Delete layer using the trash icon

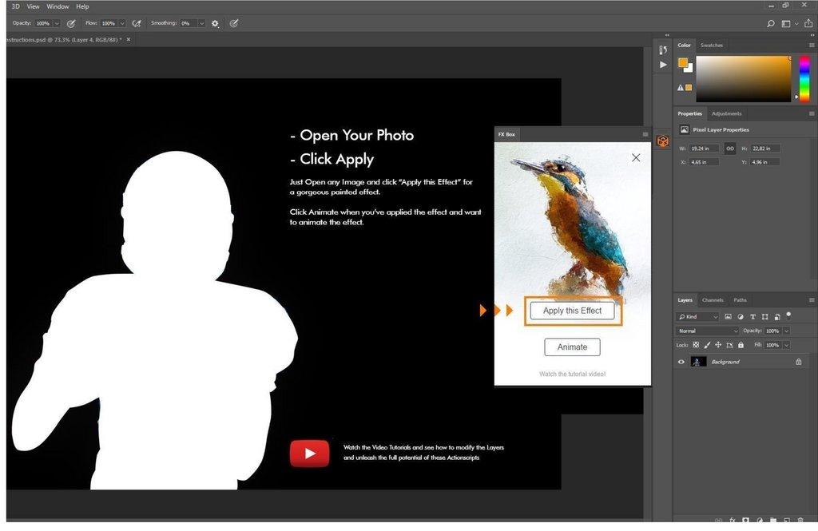pyautogui.click(x=800, y=521)
